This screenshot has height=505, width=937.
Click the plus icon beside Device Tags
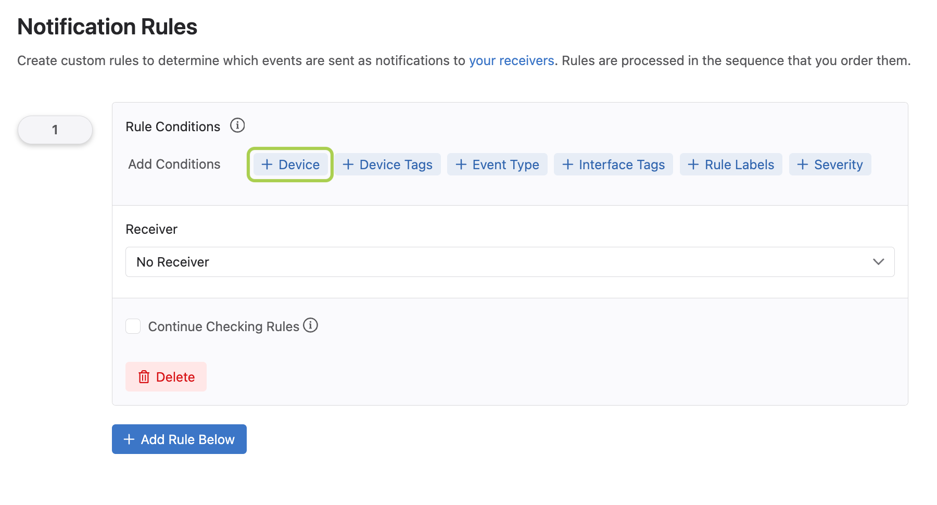click(x=348, y=165)
